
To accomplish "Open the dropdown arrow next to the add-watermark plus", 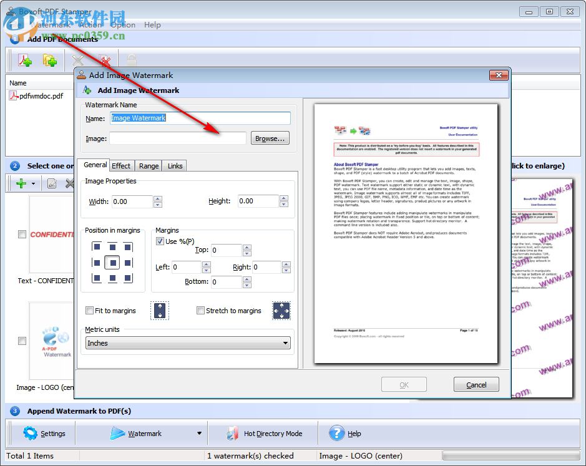I will 33,183.
